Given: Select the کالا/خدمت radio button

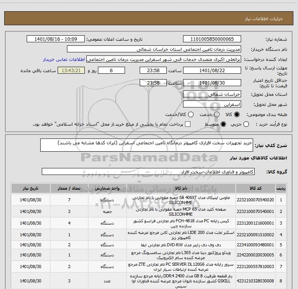Looking at the screenshot, I should pos(191,114).
